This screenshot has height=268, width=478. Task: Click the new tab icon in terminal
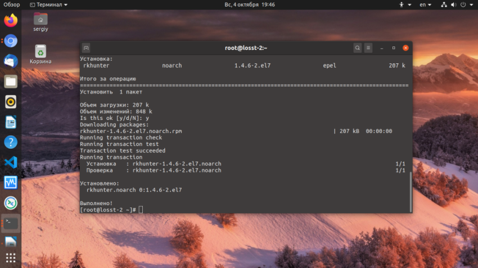(86, 48)
